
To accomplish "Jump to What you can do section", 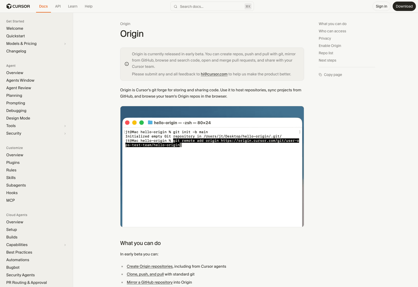I will (x=333, y=24).
